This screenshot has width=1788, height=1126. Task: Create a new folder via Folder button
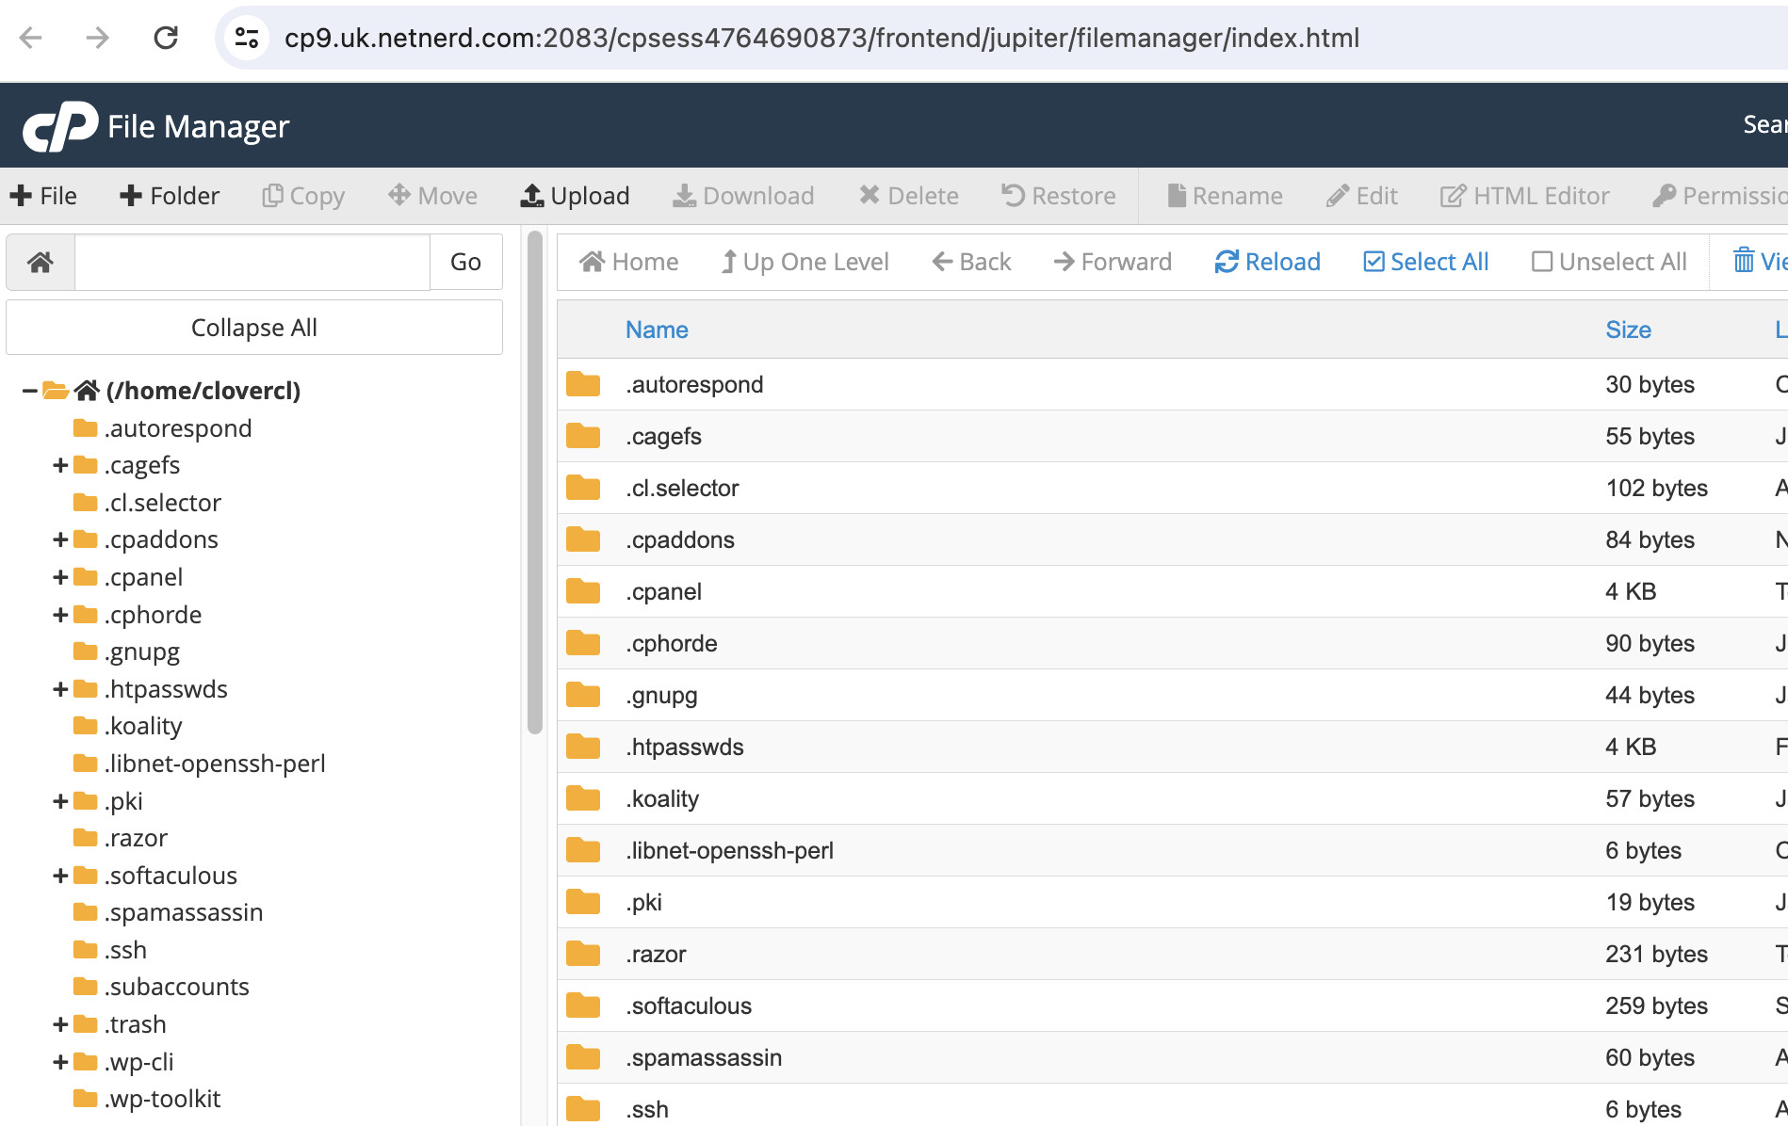(170, 196)
